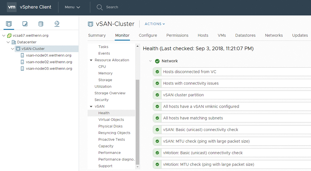Switch to the Monitor tab
The height and width of the screenshot is (171, 311).
point(122,35)
